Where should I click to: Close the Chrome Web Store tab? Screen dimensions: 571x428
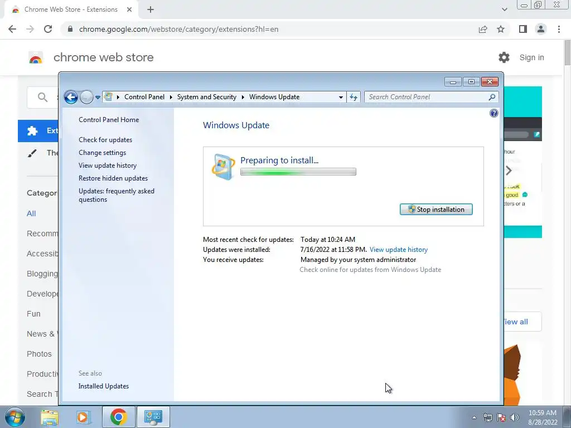coord(129,10)
